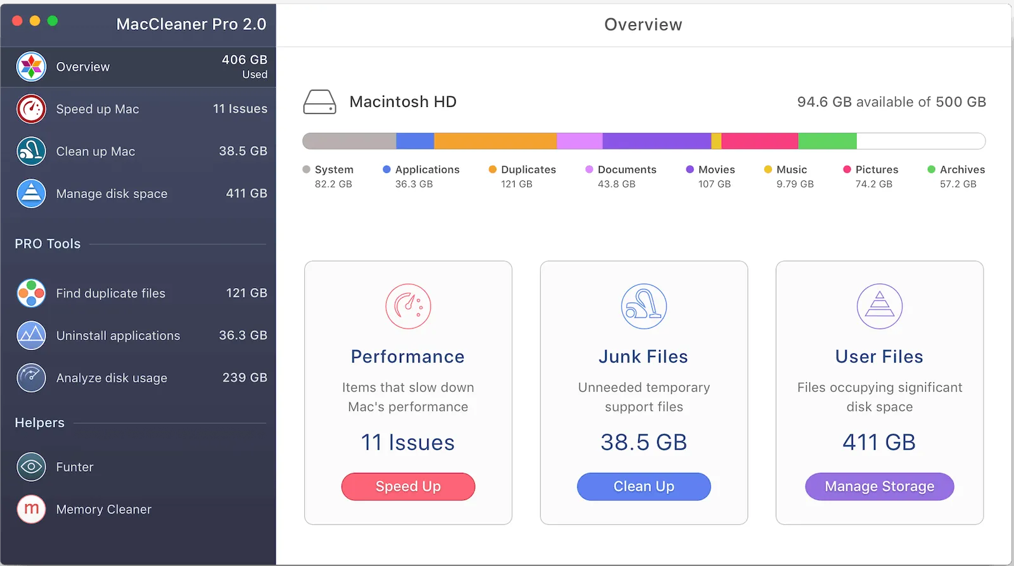
Task: Click the Find duplicate files icon
Action: (x=31, y=293)
